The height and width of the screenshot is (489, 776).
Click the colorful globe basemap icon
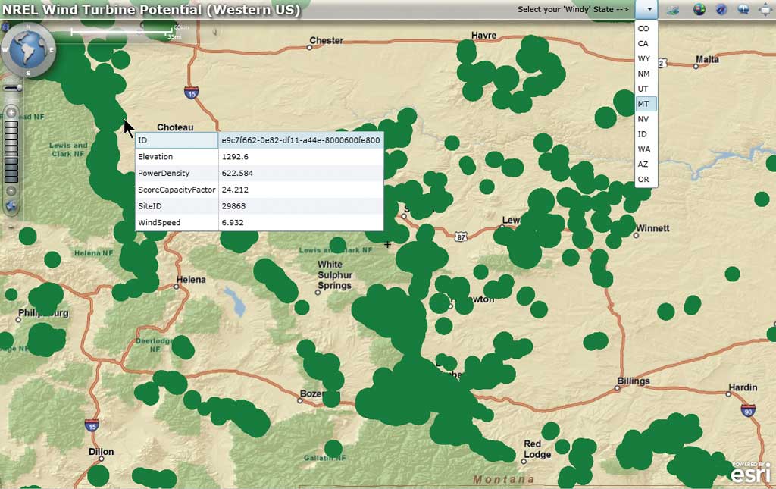(x=699, y=9)
